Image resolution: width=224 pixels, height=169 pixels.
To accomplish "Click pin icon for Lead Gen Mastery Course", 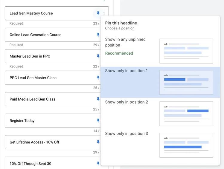I will [x=98, y=13].
